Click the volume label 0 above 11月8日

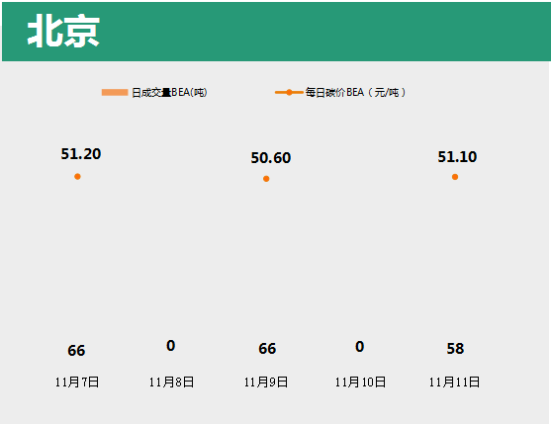(x=171, y=346)
